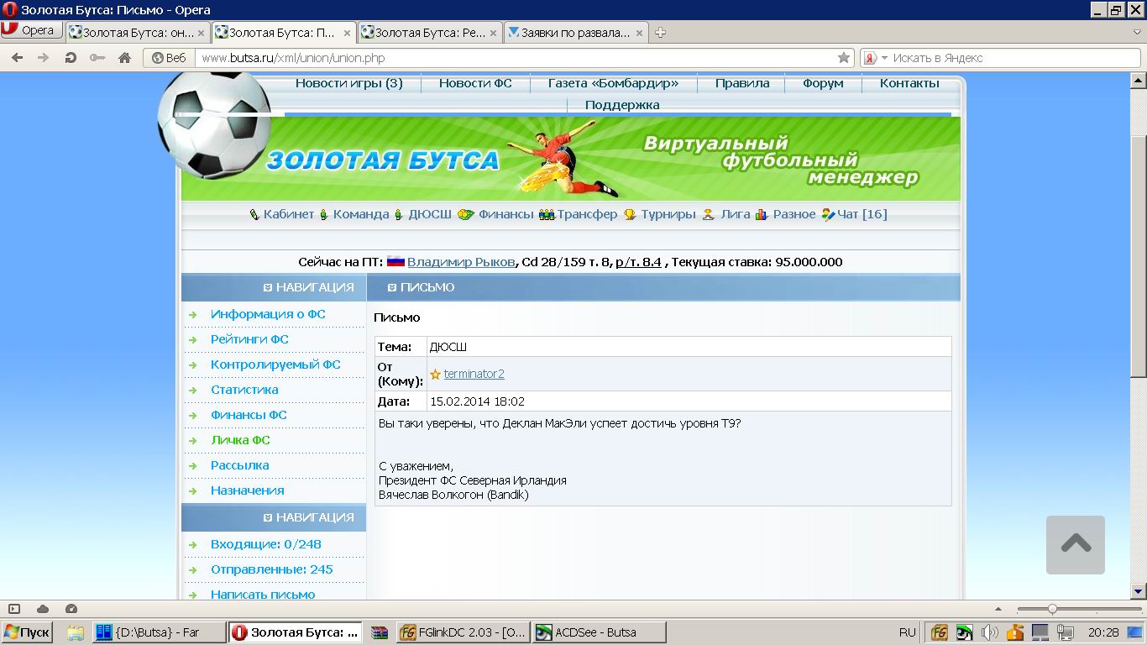Viewport: 1147px width, 645px height.
Task: Open the Opera main menu button
Action: pos(32,30)
